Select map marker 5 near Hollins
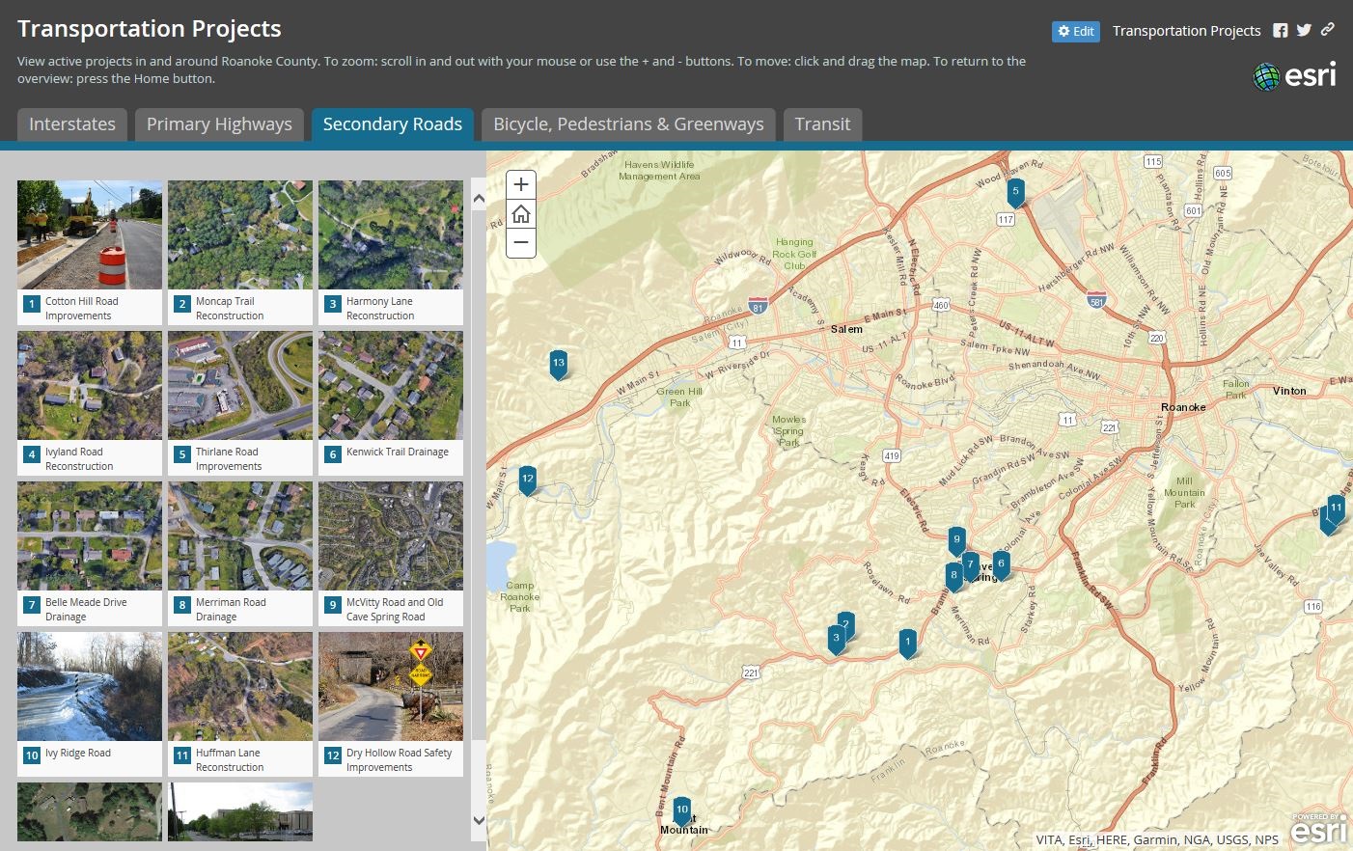Viewport: 1353px width, 851px height. [1015, 191]
